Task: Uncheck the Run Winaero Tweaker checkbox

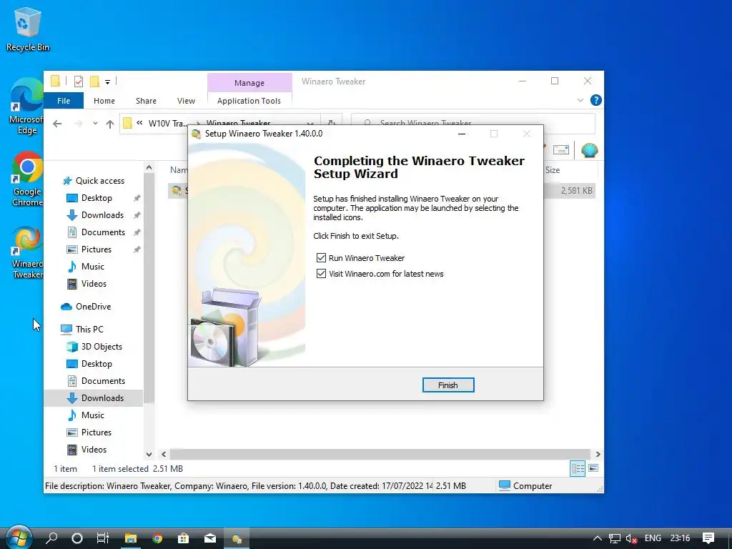Action: [321, 257]
